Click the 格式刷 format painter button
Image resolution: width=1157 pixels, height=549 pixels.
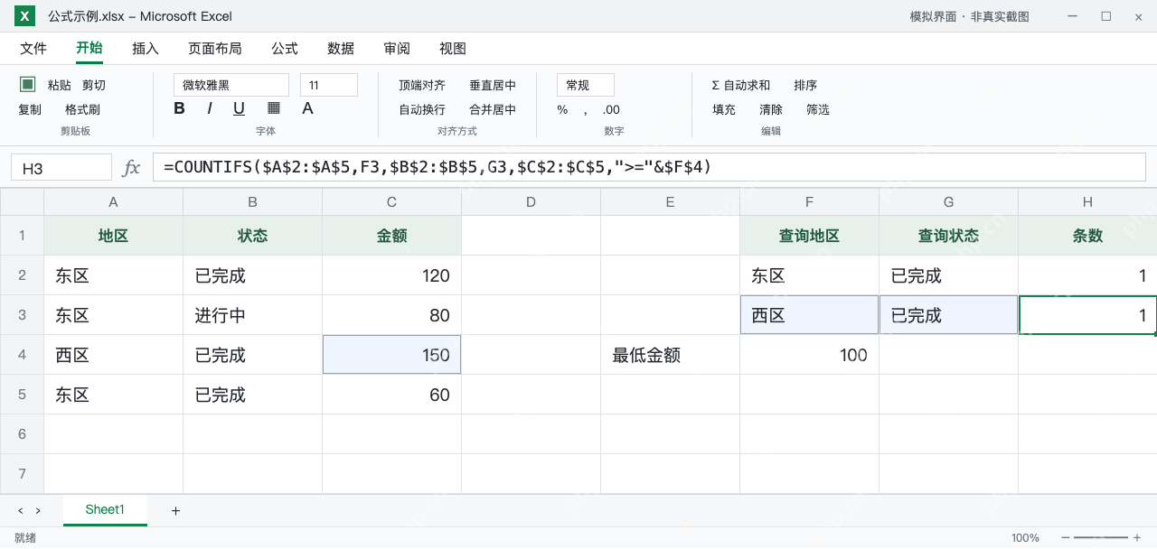82,109
